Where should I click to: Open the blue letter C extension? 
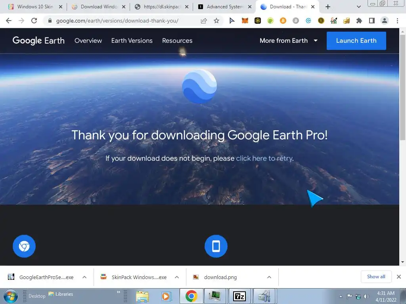tap(308, 21)
